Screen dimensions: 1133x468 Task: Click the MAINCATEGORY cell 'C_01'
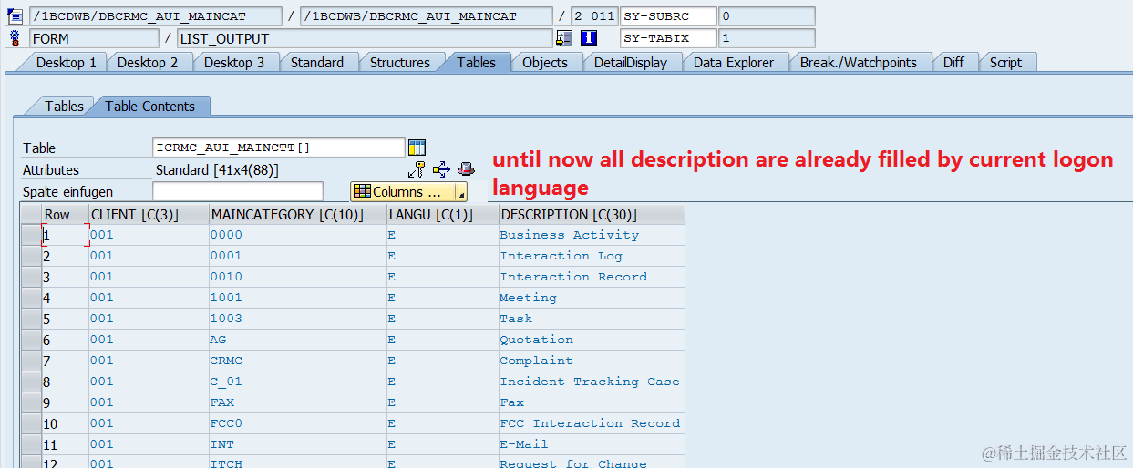(298, 382)
